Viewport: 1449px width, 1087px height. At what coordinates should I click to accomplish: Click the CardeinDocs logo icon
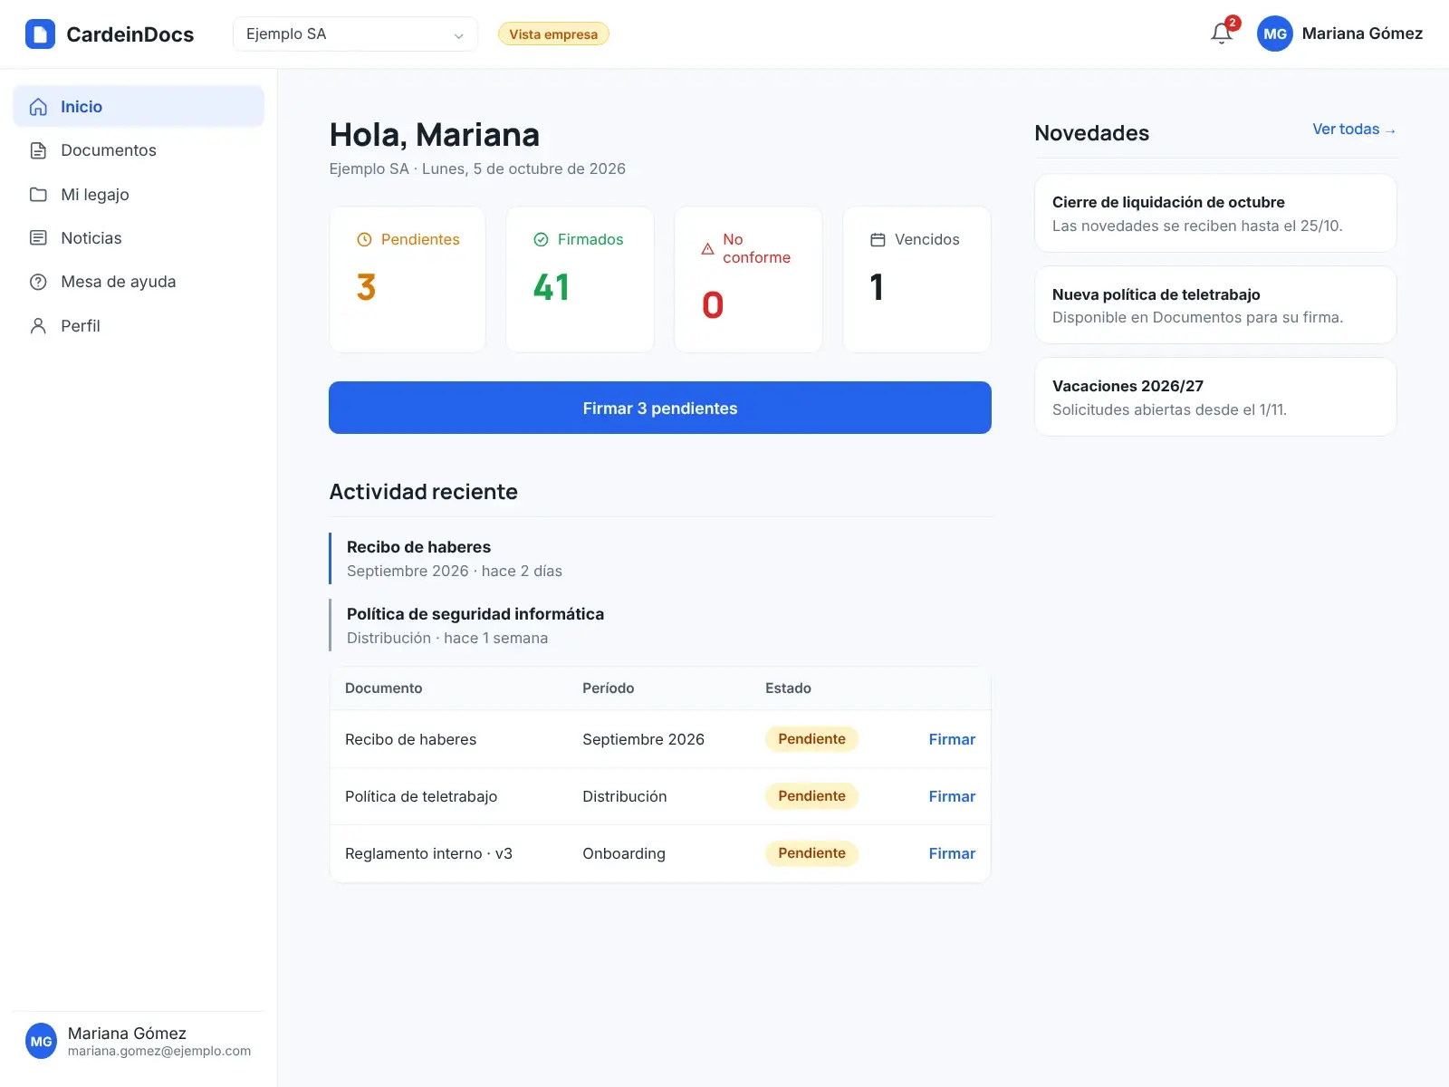pyautogui.click(x=40, y=34)
